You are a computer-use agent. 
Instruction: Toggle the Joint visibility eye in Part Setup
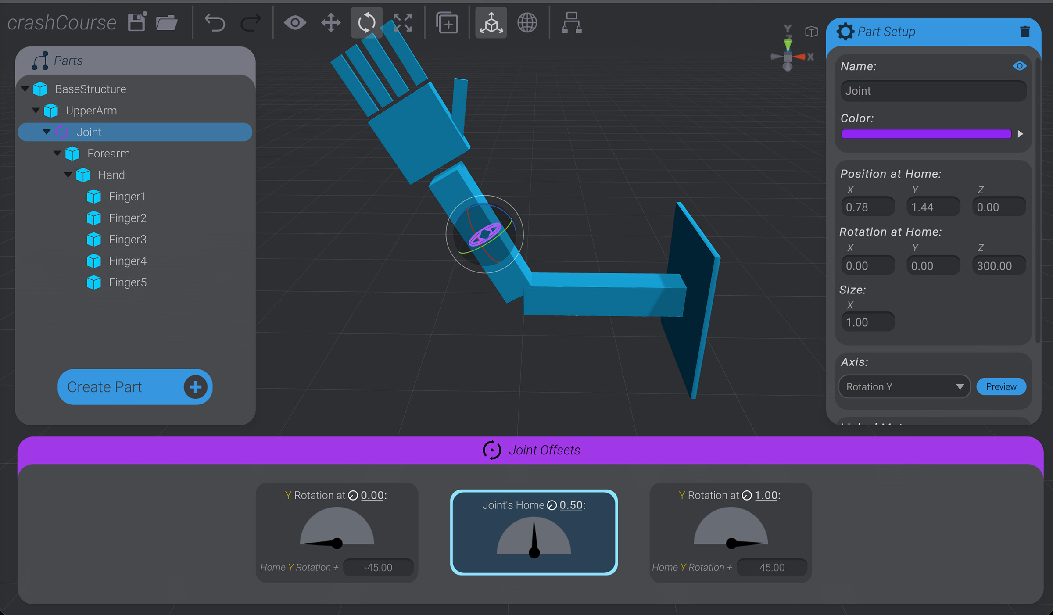click(x=1020, y=66)
